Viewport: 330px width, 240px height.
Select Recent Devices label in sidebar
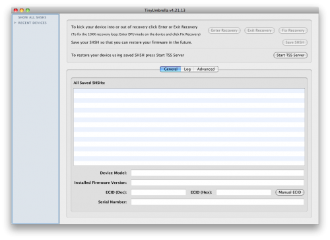[32, 22]
